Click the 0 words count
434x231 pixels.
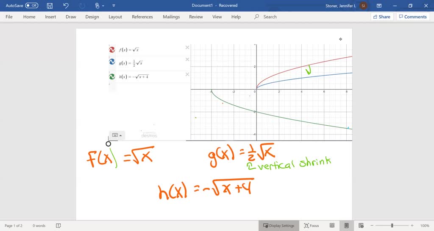point(39,225)
